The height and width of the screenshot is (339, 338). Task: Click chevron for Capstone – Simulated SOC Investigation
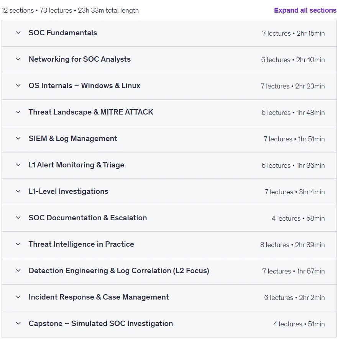[x=18, y=323]
